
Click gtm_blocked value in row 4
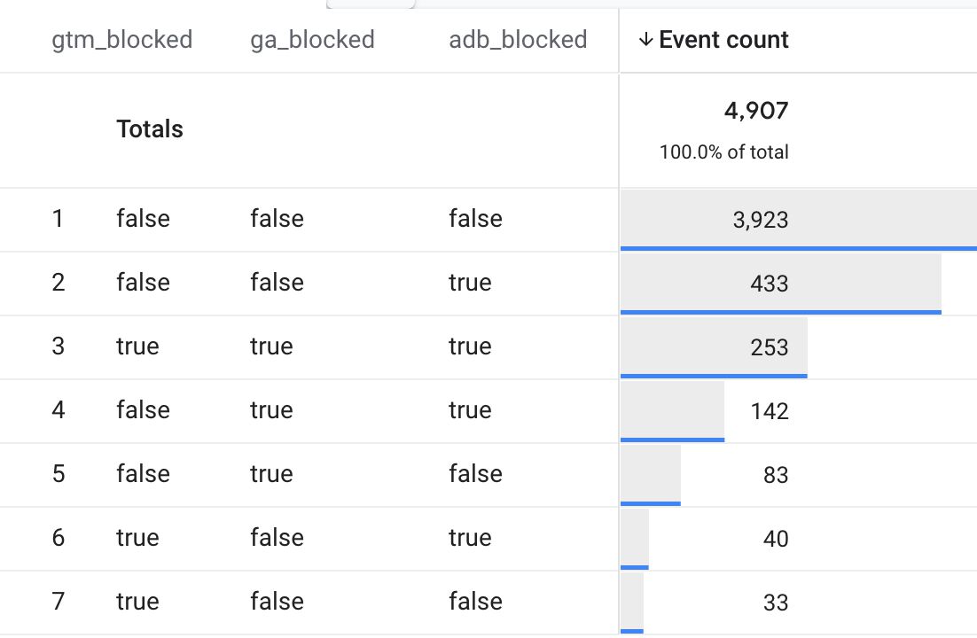pyautogui.click(x=143, y=410)
